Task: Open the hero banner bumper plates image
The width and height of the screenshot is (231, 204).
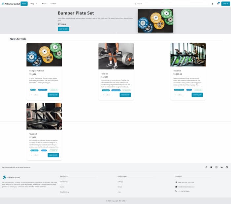Action: [155, 21]
